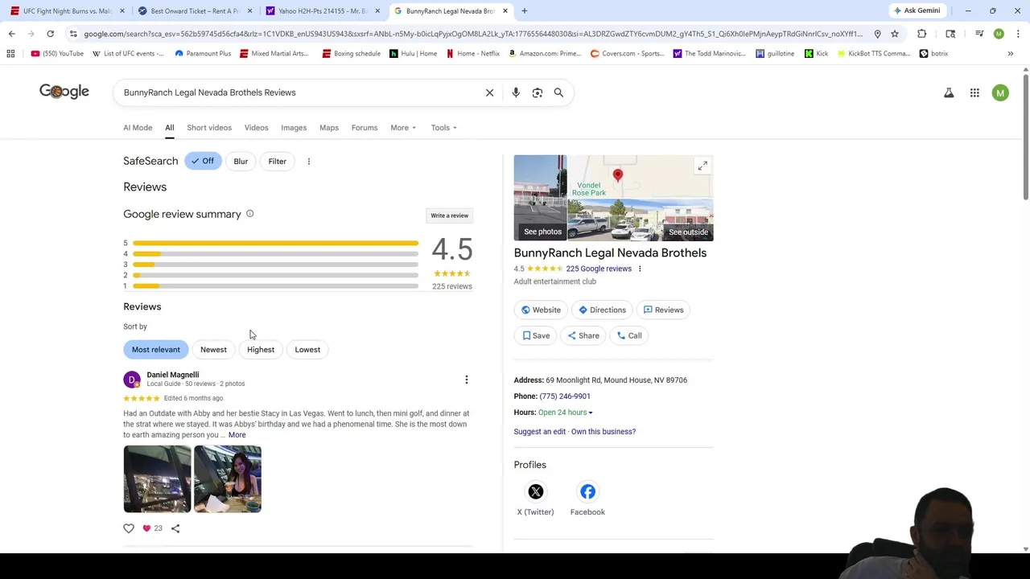Sort reviews by Lowest
This screenshot has width=1030, height=579.
click(307, 350)
